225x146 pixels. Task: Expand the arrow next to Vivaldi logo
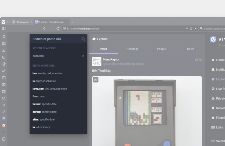[x=8, y=22]
